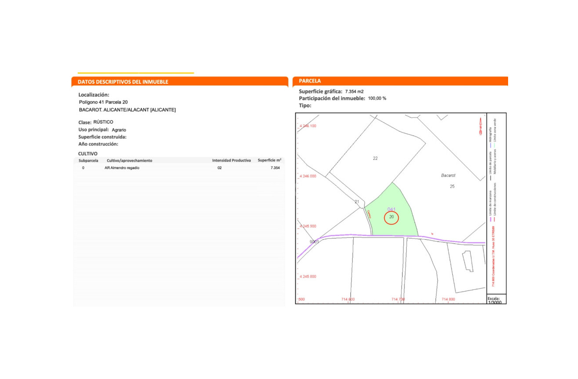Click the Límite de construcciones legend entry

tap(495, 198)
